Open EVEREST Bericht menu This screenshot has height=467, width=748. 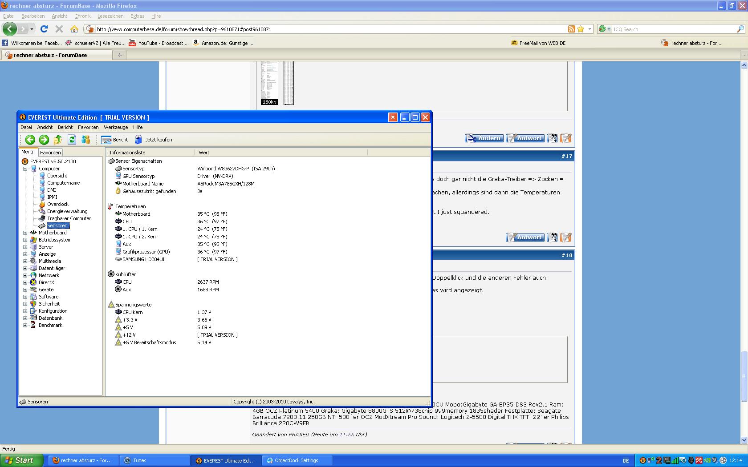tap(65, 127)
